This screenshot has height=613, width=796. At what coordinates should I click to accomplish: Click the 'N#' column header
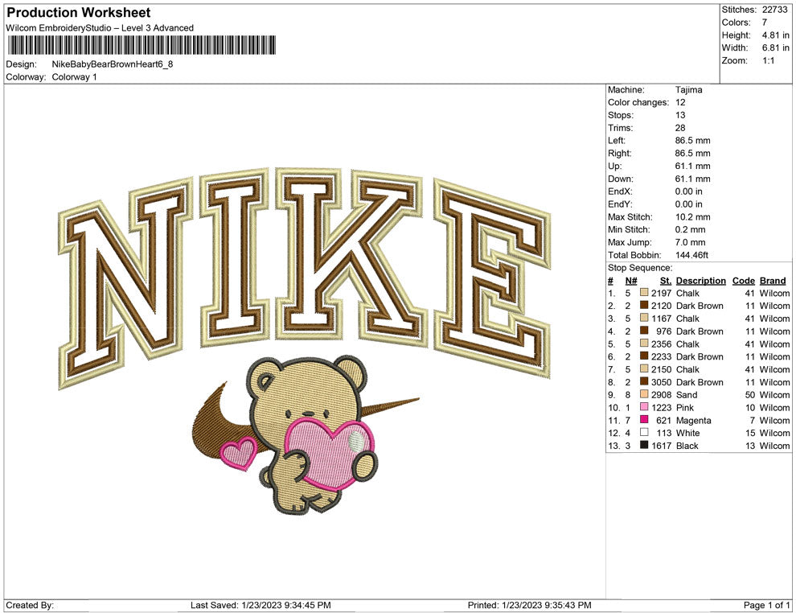[630, 280]
